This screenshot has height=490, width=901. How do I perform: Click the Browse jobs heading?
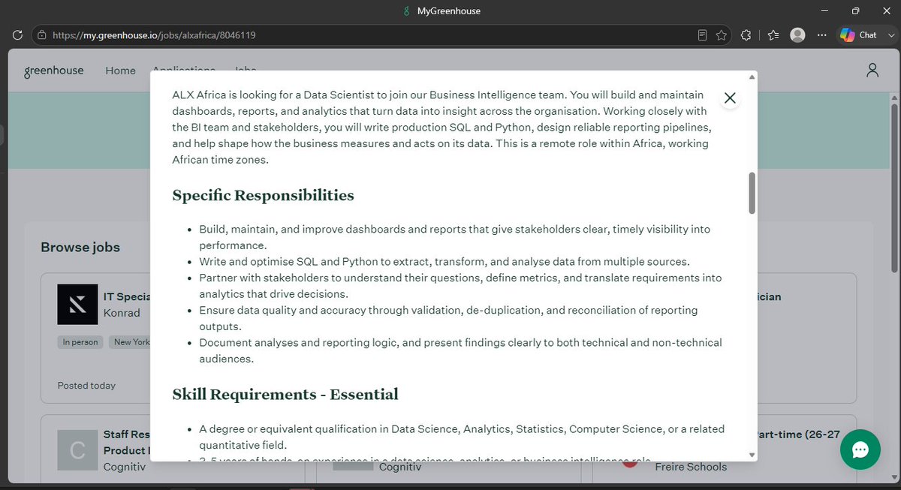[80, 247]
